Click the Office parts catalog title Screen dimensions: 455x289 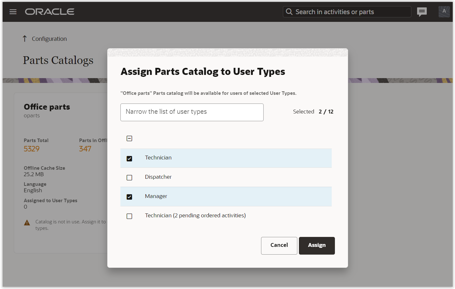click(x=47, y=107)
